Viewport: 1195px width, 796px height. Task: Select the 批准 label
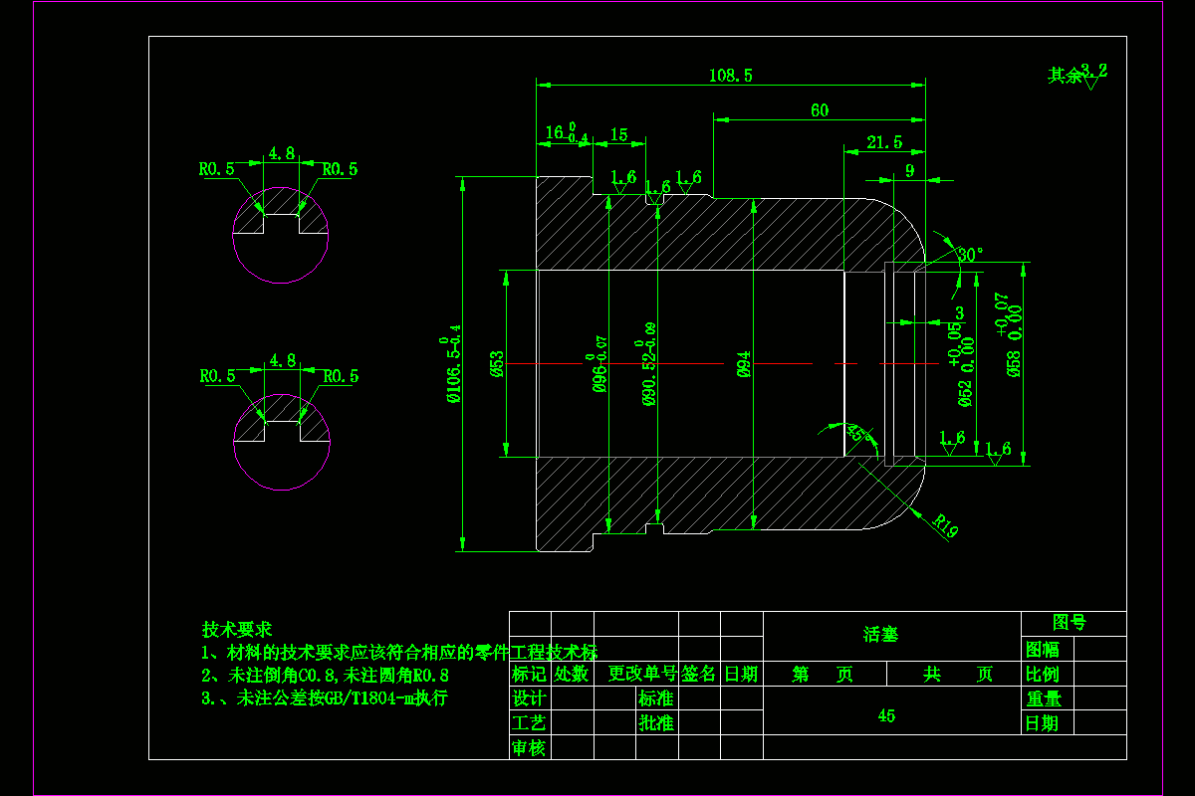[x=656, y=723]
